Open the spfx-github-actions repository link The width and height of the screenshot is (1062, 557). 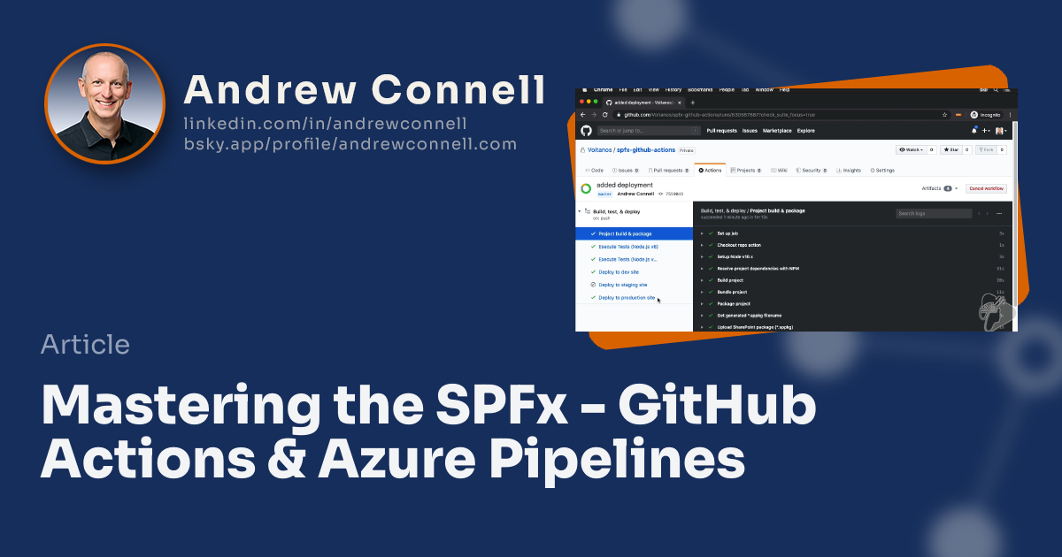[645, 150]
